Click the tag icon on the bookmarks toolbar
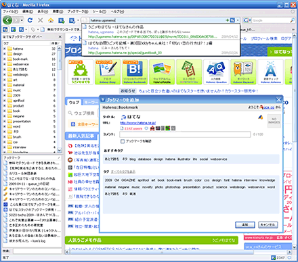This screenshot has width=298, height=262. click(33, 30)
